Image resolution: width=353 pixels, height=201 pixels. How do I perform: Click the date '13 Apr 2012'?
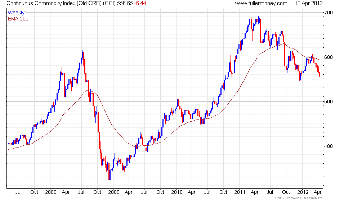pos(309,3)
